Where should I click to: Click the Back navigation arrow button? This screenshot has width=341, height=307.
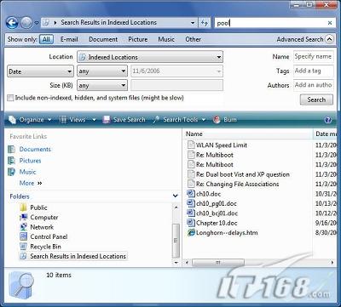click(x=12, y=23)
